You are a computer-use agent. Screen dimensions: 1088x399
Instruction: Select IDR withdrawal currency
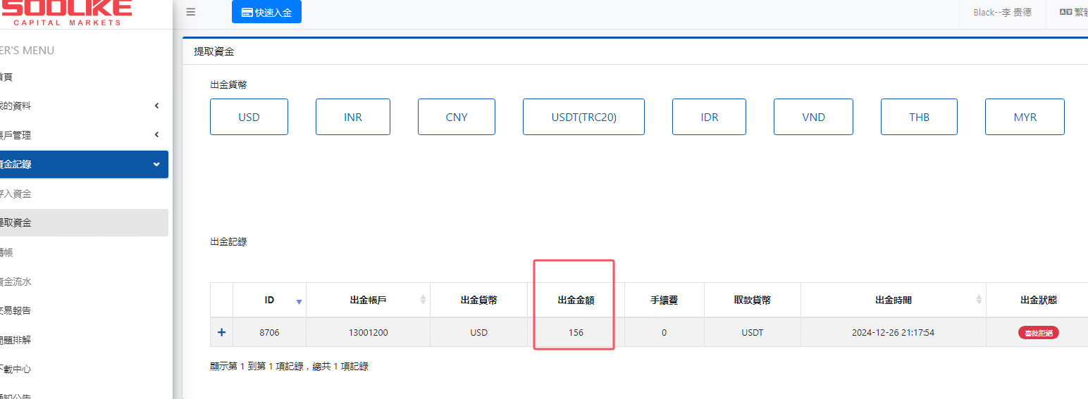coord(710,117)
